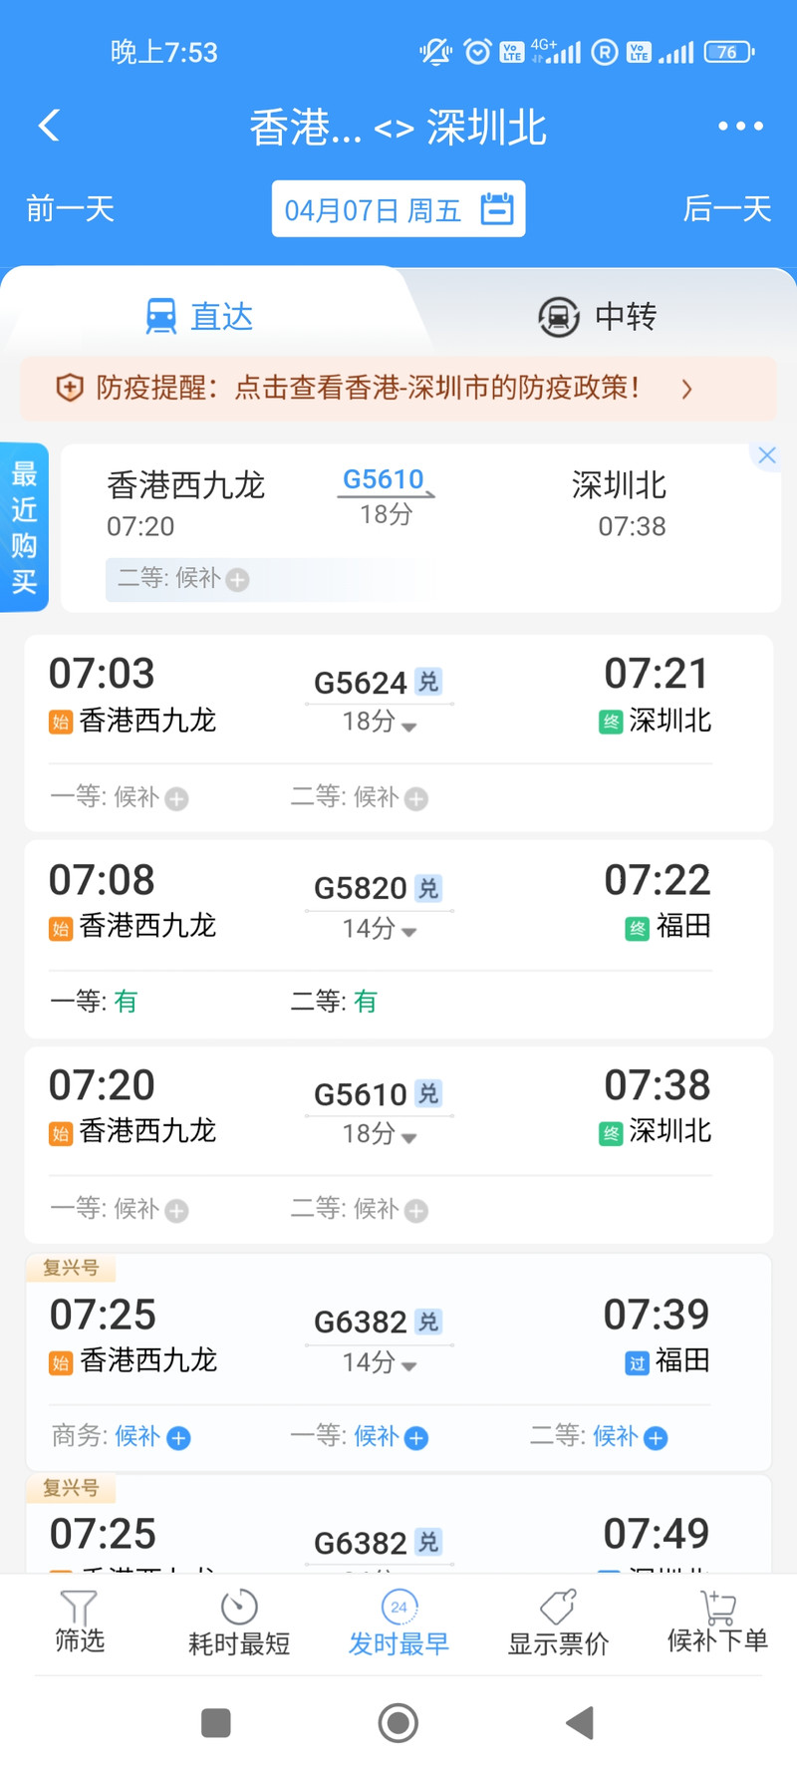The height and width of the screenshot is (1771, 797).
Task: Tap the 筛选 filter funnel icon
Action: pyautogui.click(x=79, y=1608)
